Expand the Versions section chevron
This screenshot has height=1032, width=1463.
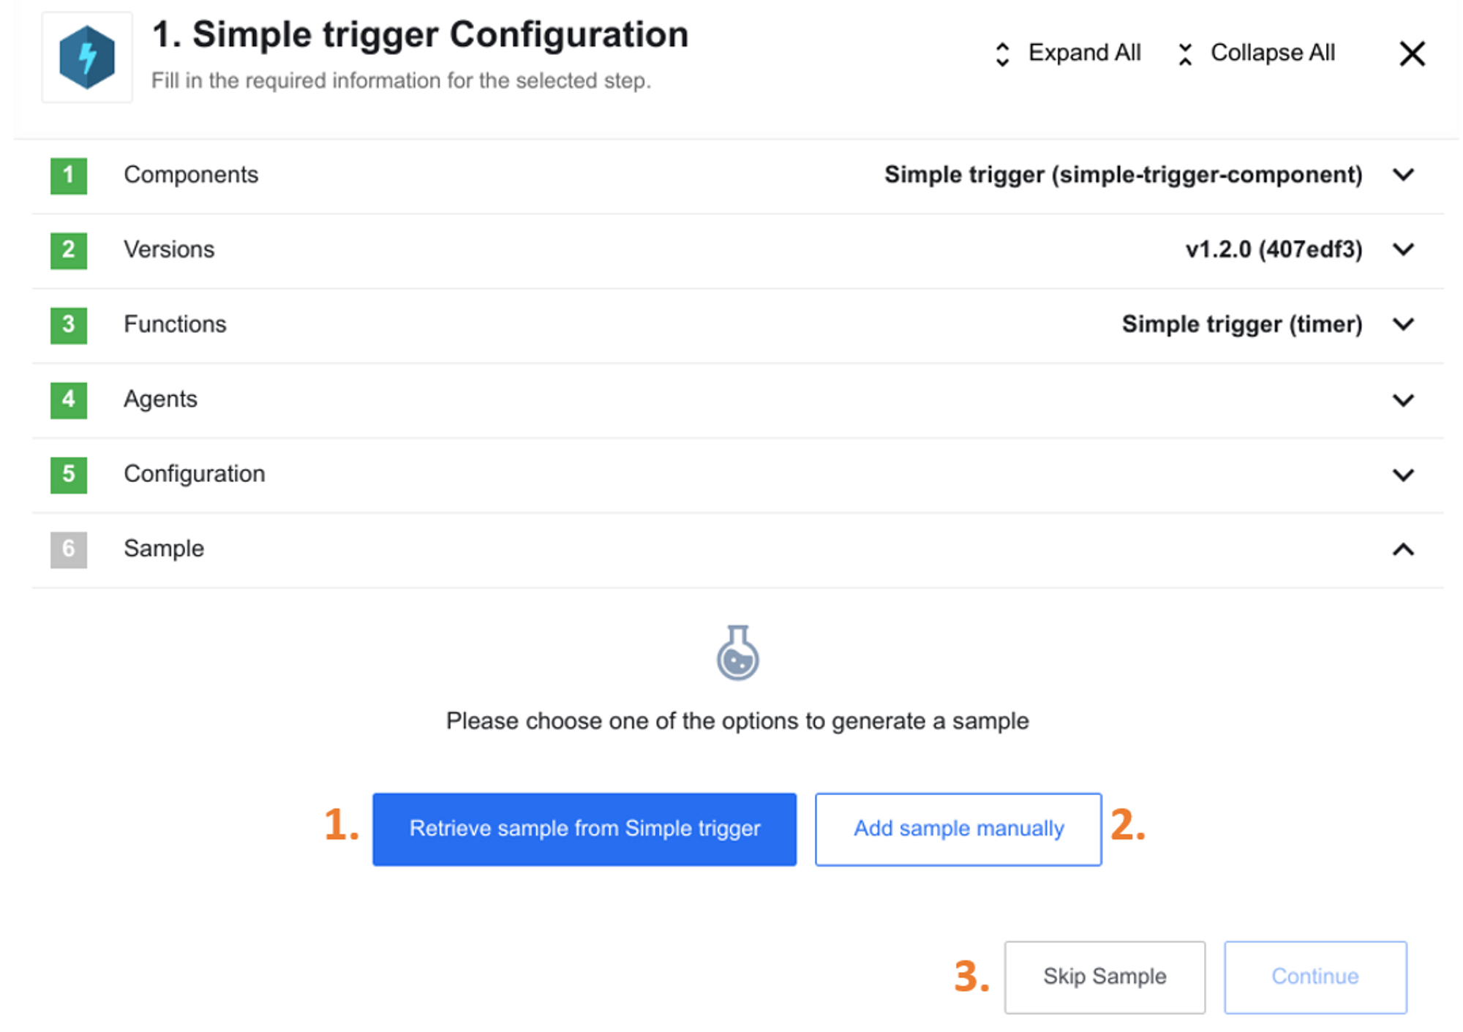click(x=1403, y=250)
